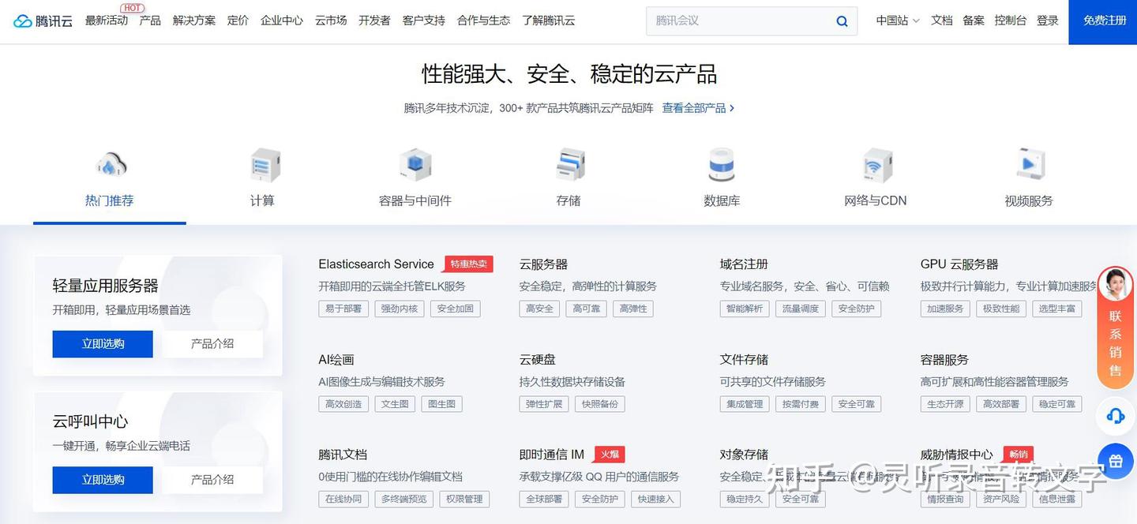Open the 解决方案 menu
Viewport: 1137px width, 524px height.
[x=194, y=21]
